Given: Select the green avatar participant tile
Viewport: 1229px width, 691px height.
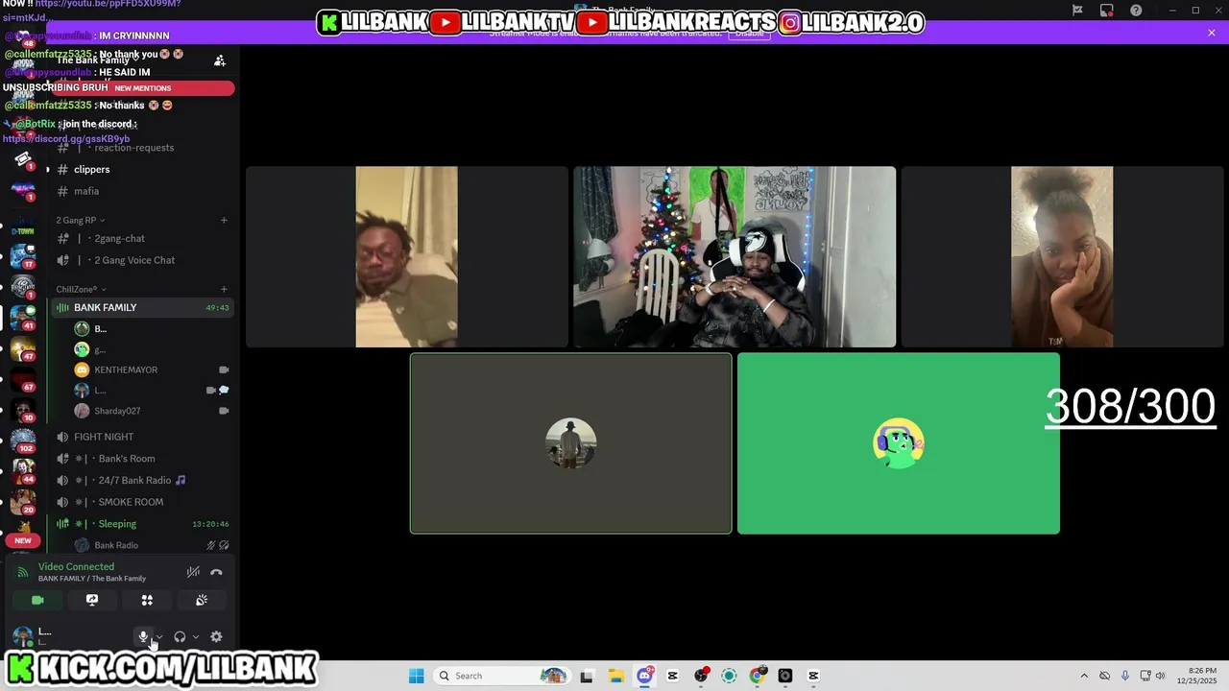Looking at the screenshot, I should click(x=899, y=443).
